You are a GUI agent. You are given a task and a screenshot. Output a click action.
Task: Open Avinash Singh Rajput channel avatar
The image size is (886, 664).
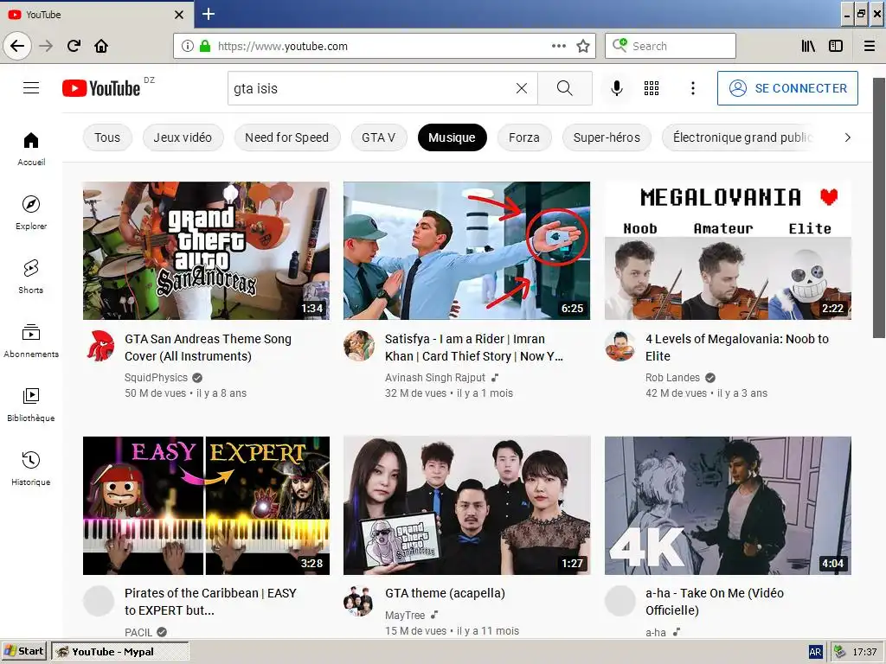[x=359, y=346]
